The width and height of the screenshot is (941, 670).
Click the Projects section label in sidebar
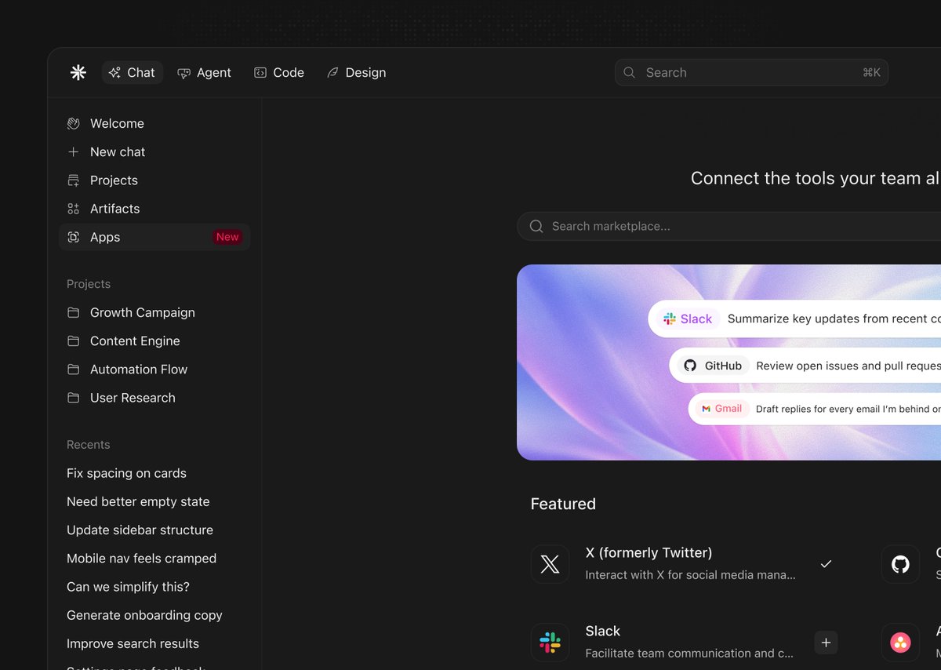(89, 284)
